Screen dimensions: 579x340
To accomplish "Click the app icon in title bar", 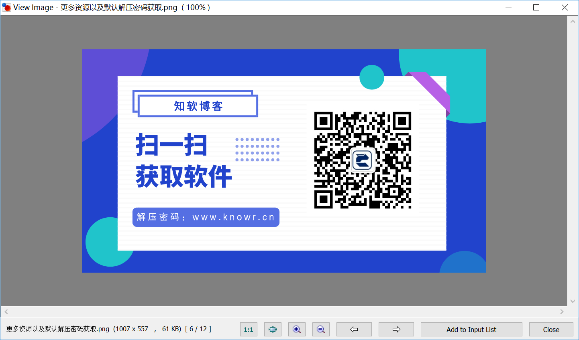I will [x=6, y=8].
